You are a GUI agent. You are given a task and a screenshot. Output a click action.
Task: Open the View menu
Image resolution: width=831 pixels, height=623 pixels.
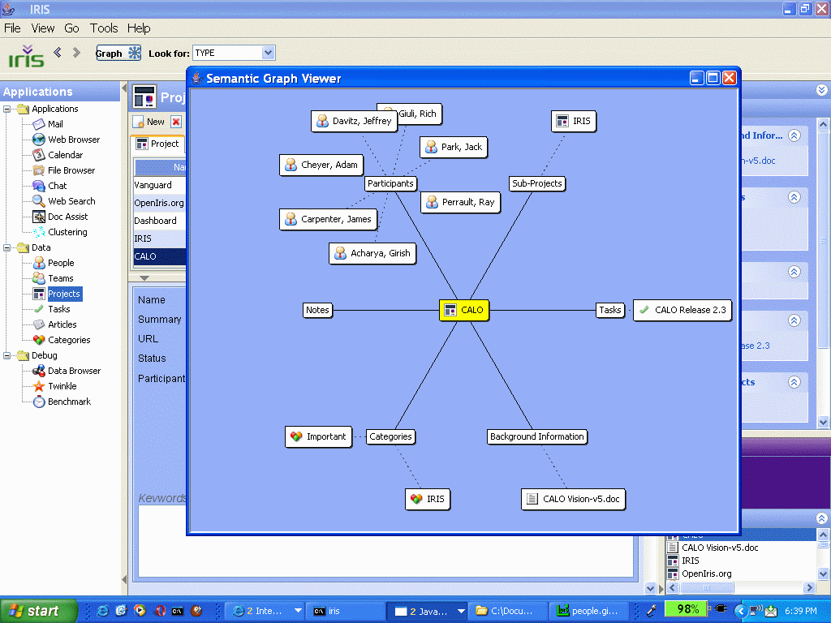coord(43,28)
